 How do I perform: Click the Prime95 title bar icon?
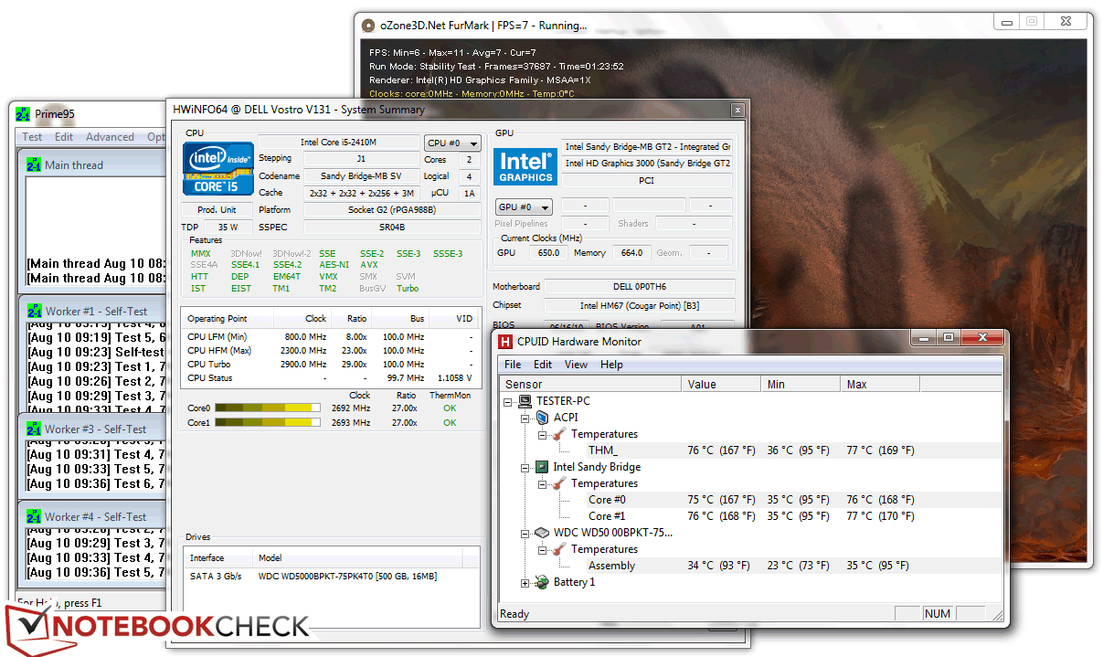(24, 114)
